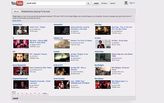Open the Art Brut artist heading

click(98, 38)
